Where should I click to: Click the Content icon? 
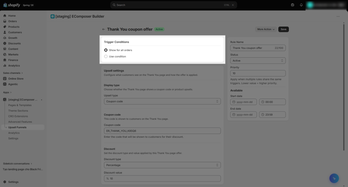click(5, 49)
